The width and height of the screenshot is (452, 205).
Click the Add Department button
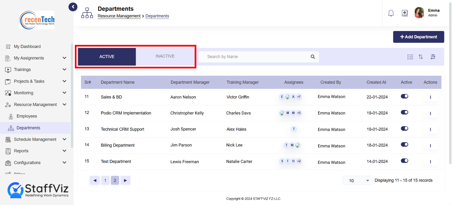(x=418, y=37)
